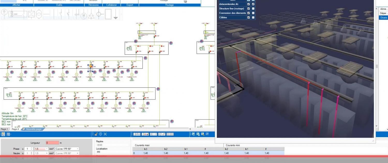
Task: Click the last grid table layout icon
Action: 170,134
